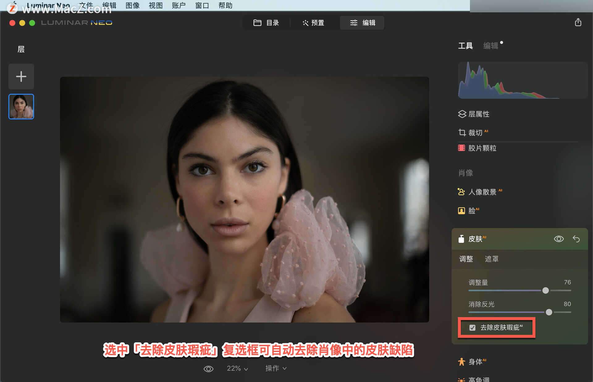Open the 操作 actions dropdown
This screenshot has height=382, width=593.
pos(276,368)
